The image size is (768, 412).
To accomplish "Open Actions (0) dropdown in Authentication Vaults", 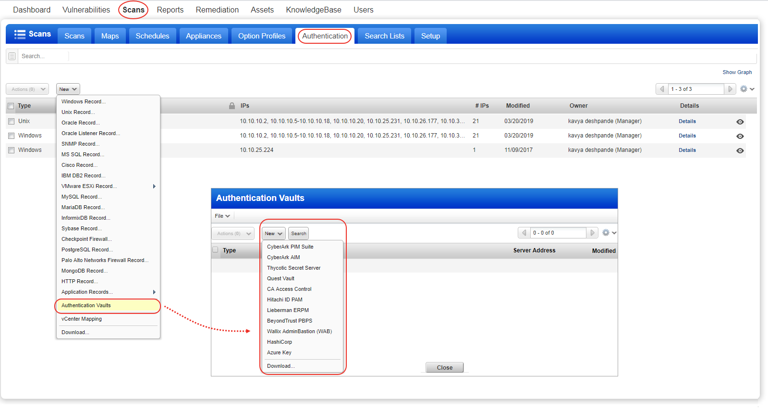I will coord(233,233).
